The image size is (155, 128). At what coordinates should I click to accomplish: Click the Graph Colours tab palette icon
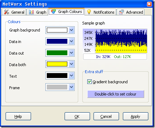(53, 12)
